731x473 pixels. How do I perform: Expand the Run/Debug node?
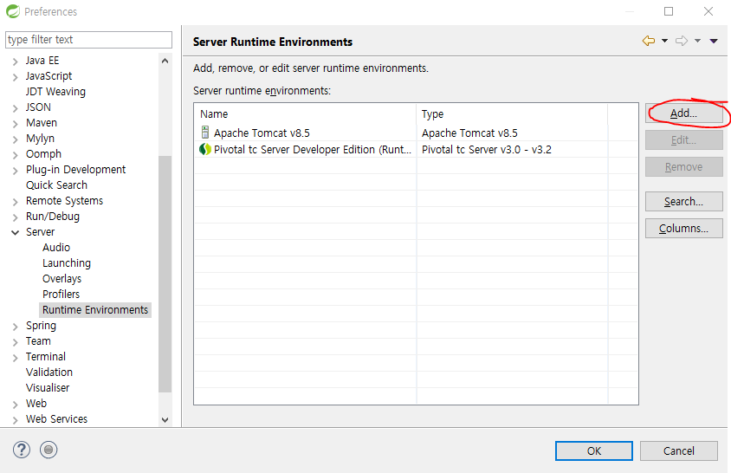16,217
